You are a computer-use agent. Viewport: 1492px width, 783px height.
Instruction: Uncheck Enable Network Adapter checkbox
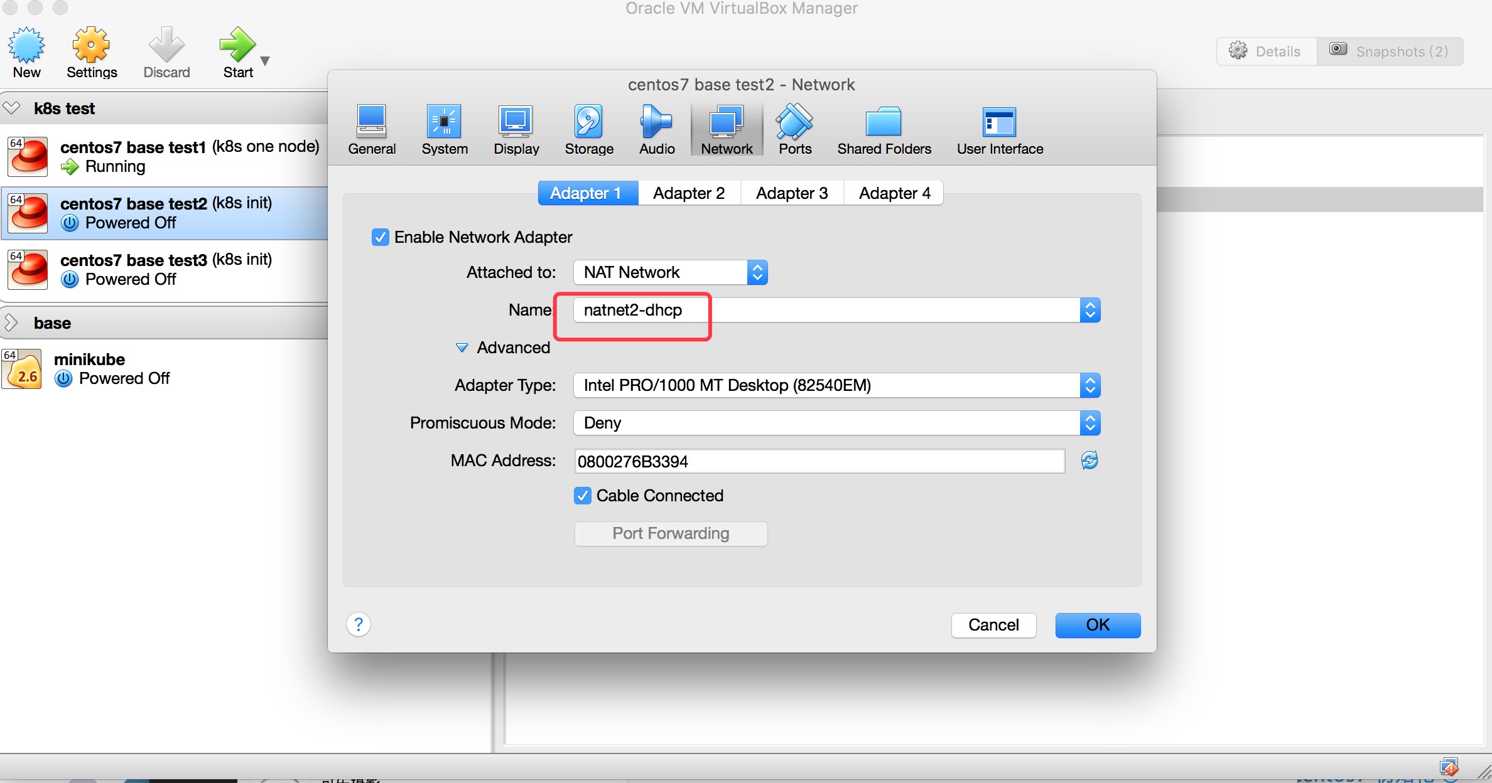380,237
